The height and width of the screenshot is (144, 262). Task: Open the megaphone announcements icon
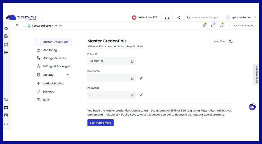tap(179, 18)
